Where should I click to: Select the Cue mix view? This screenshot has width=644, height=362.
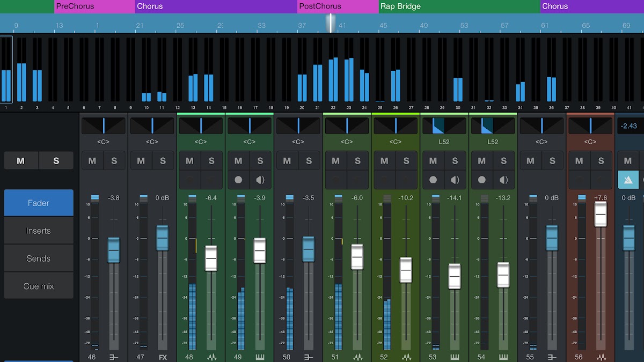[39, 286]
